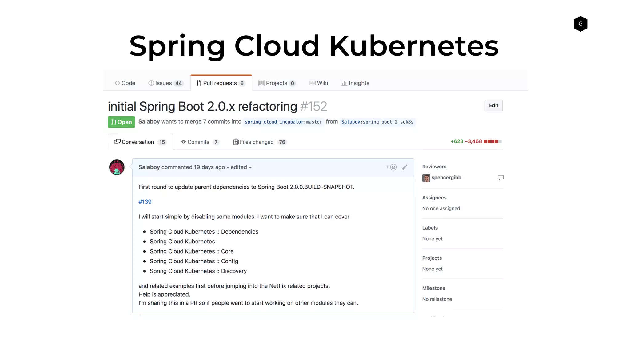Click spencergibb's avatar in Reviewers

[x=426, y=178]
